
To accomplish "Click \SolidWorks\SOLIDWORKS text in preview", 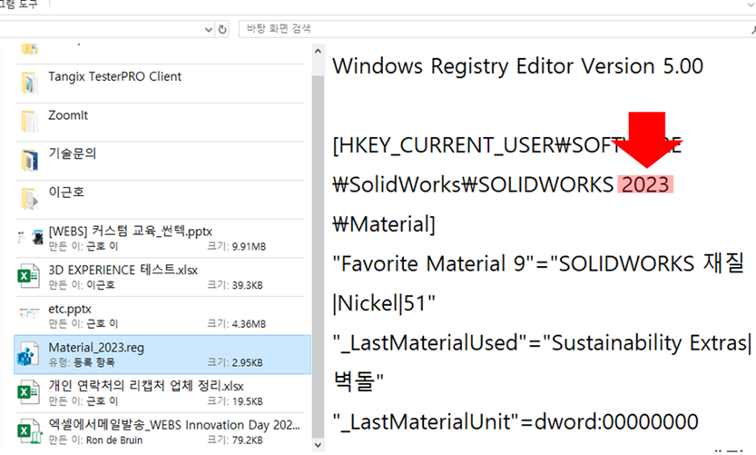I will (x=474, y=184).
